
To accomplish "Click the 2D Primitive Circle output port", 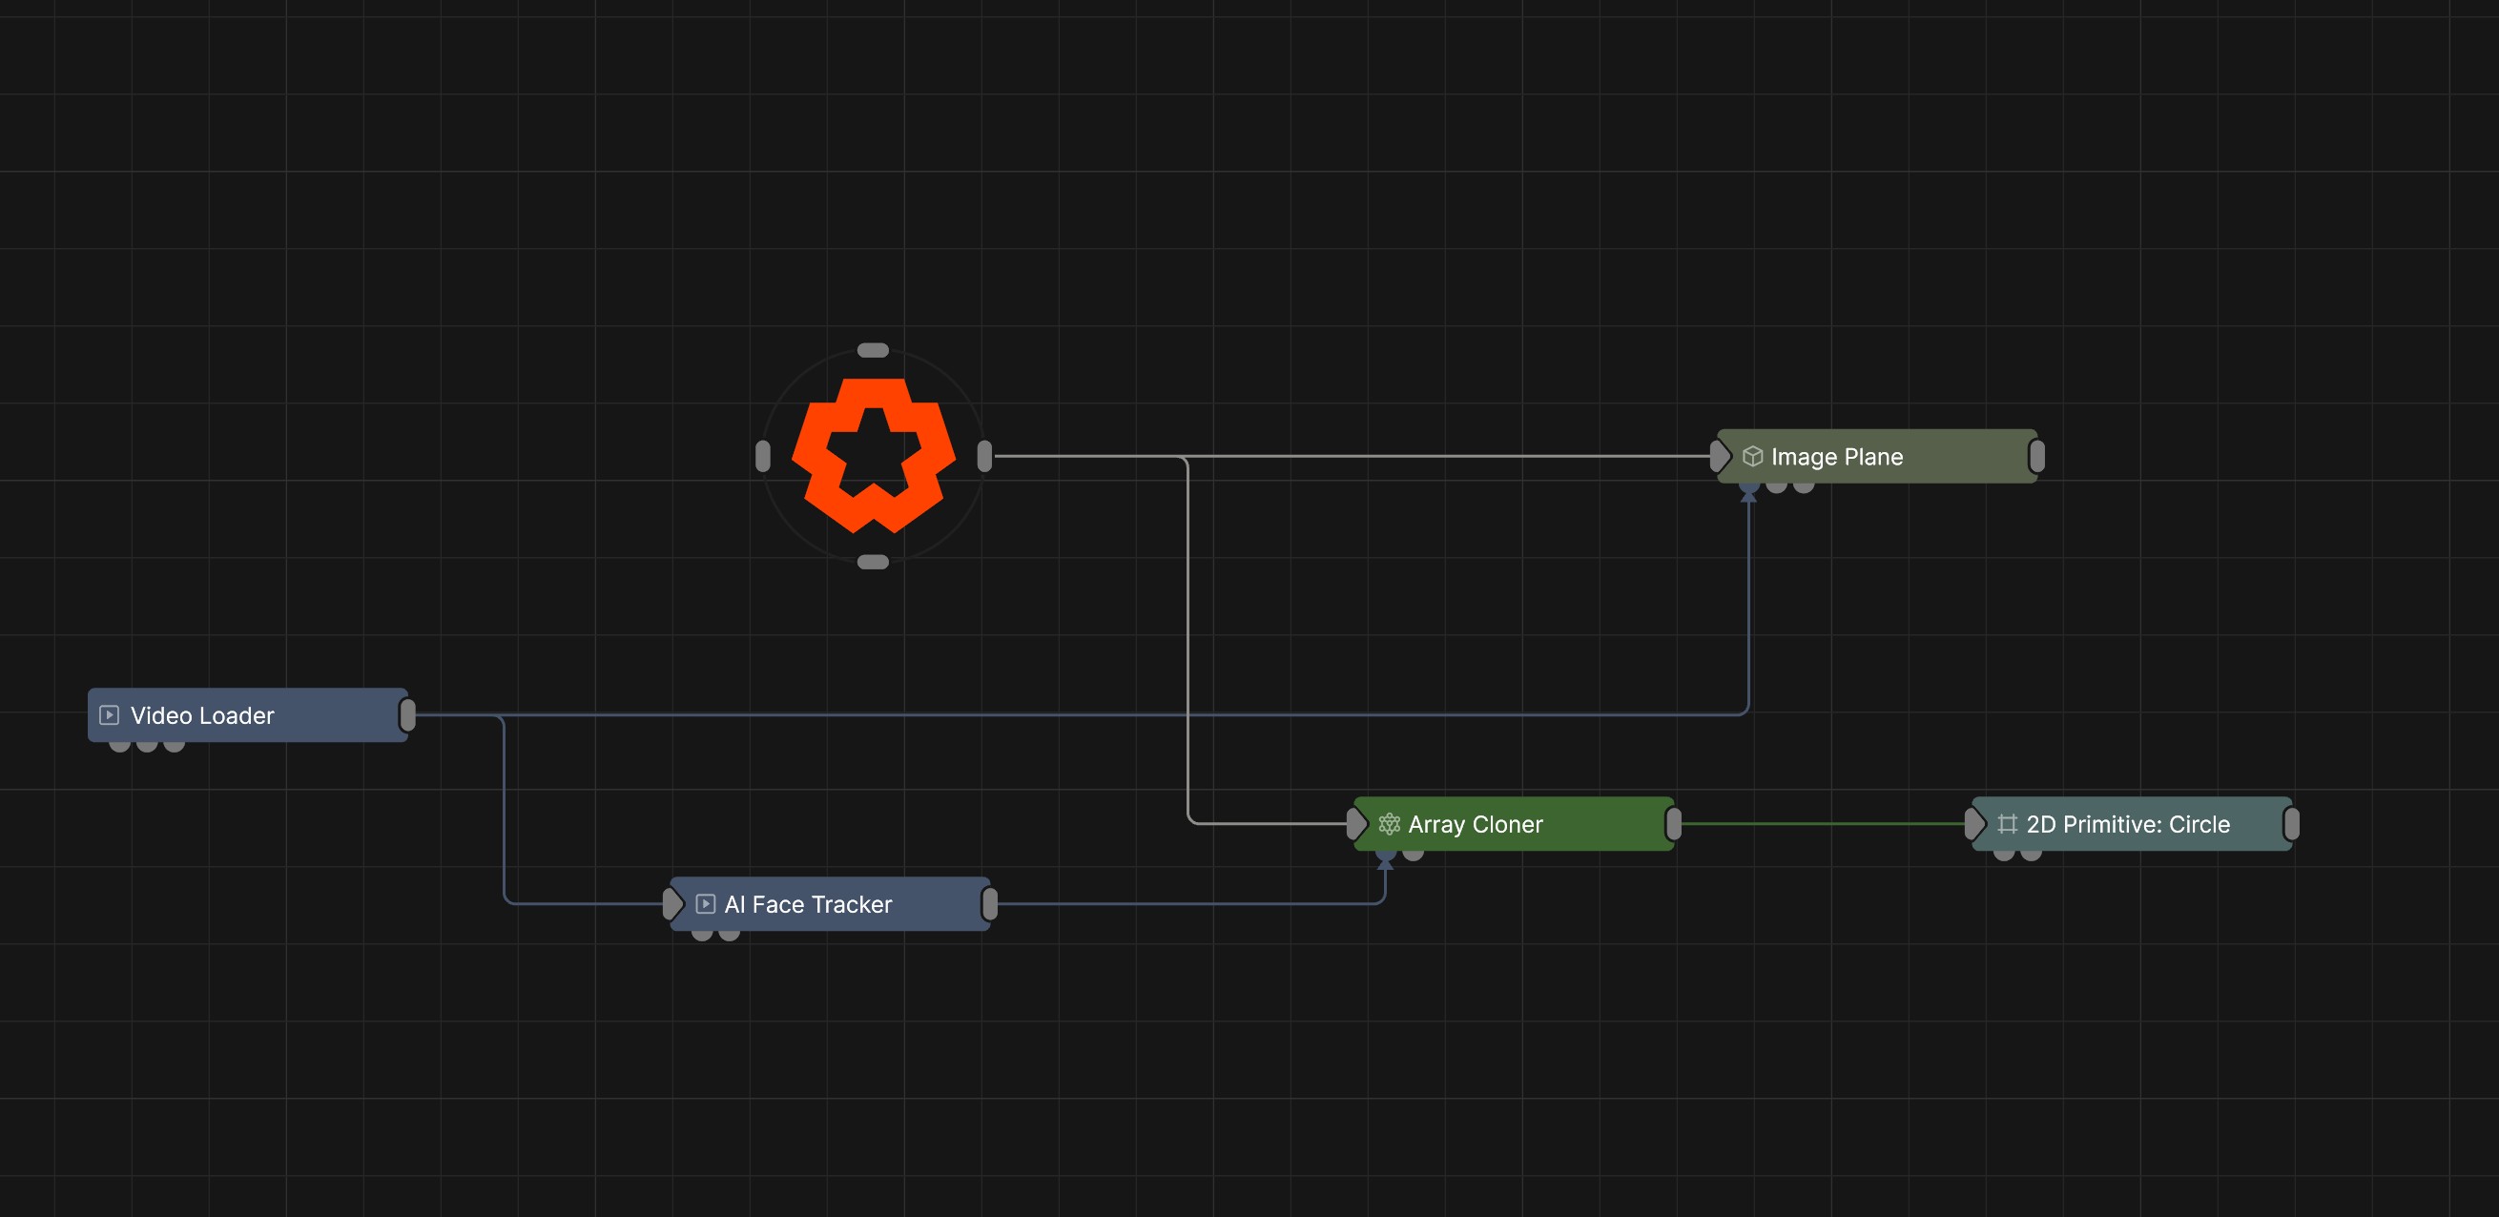I will (x=2291, y=824).
